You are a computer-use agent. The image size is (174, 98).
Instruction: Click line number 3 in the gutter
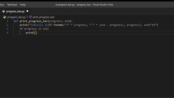[x=7, y=29]
